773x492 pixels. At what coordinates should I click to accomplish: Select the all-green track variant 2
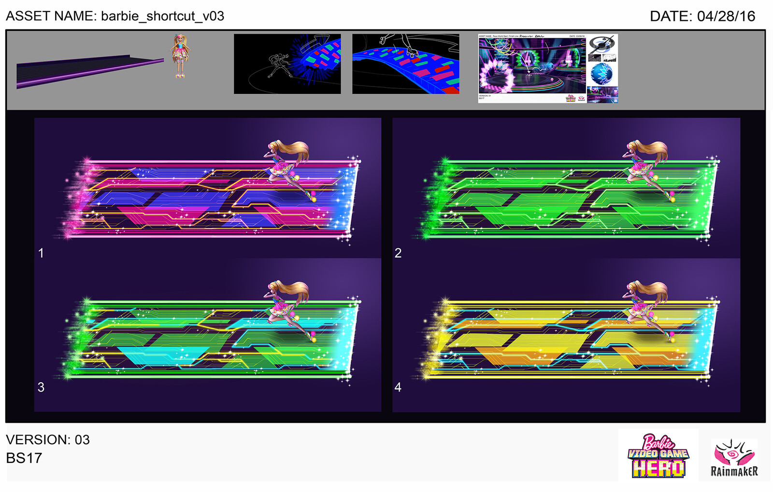click(x=570, y=198)
